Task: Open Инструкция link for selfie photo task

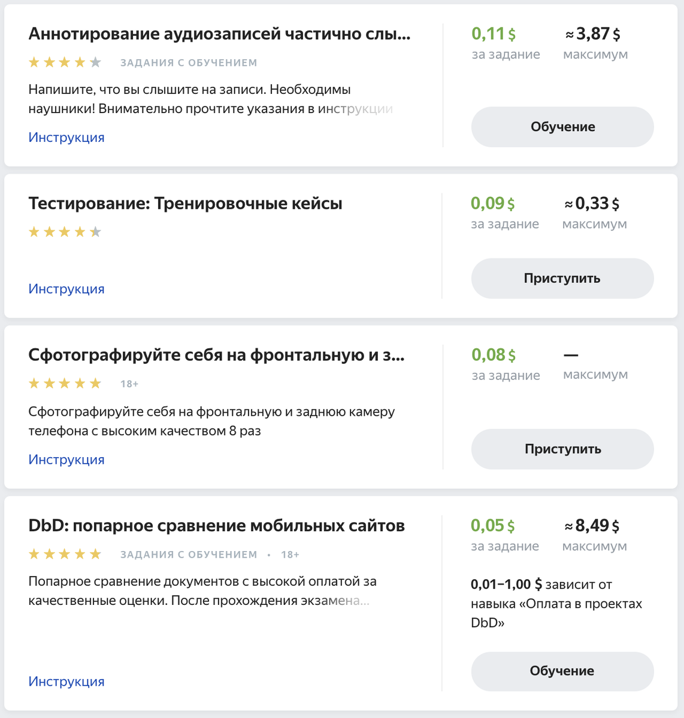Action: point(66,460)
